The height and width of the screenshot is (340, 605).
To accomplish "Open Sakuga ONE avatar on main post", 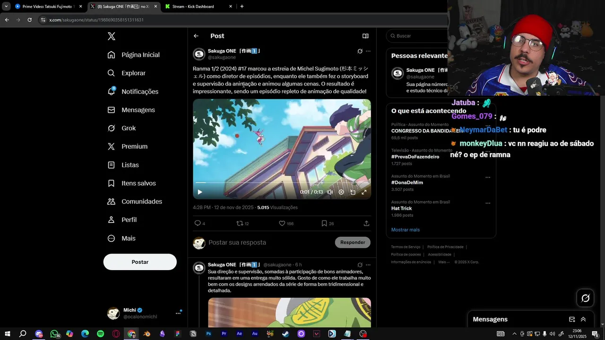I will coord(199,54).
